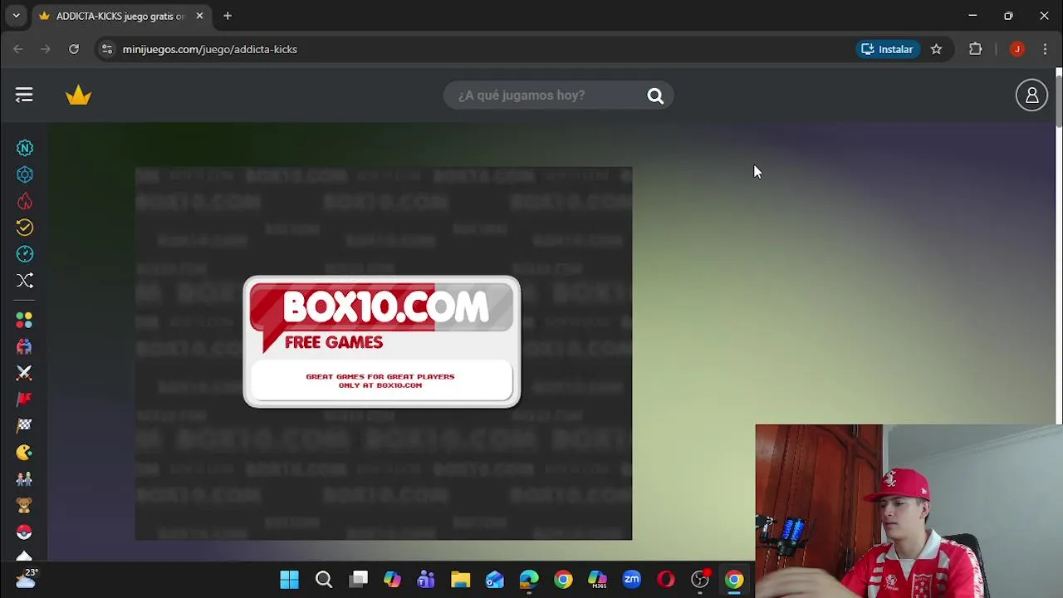The height and width of the screenshot is (598, 1063).
Task: Minimize the Chrome window
Action: point(972,16)
